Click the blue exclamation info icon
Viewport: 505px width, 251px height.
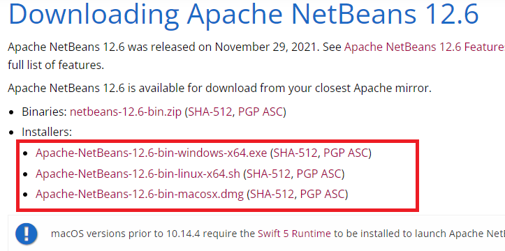pyautogui.click(x=27, y=234)
